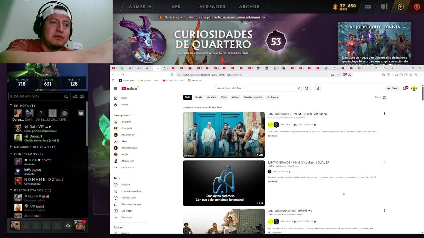Open the Tú section chevron

119,178
